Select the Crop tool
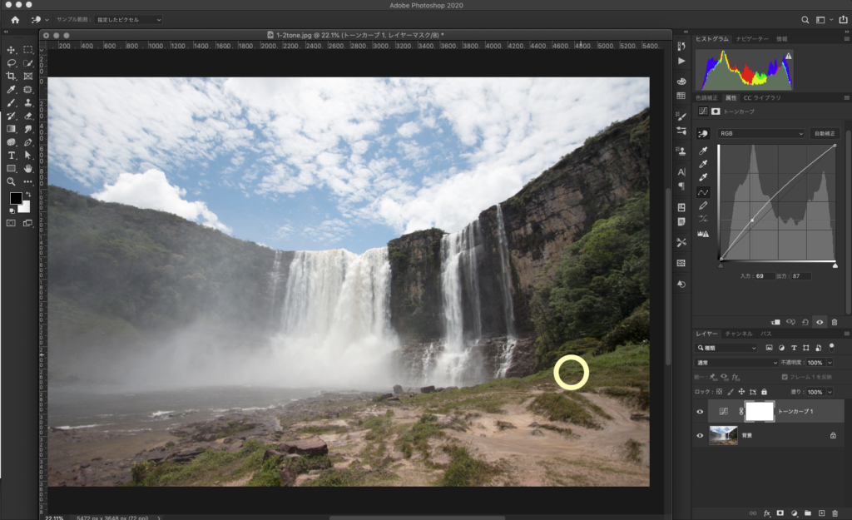Image resolution: width=852 pixels, height=520 pixels. 12,77
